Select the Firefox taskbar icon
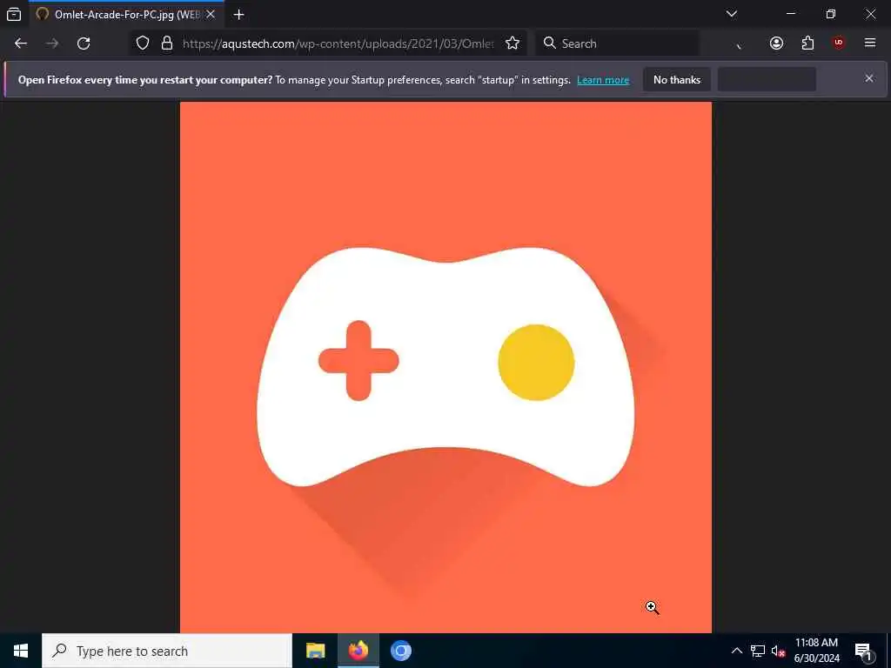 (358, 651)
